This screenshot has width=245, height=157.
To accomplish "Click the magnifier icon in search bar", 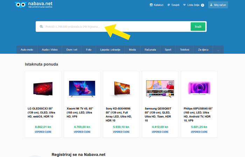I will [41, 27].
